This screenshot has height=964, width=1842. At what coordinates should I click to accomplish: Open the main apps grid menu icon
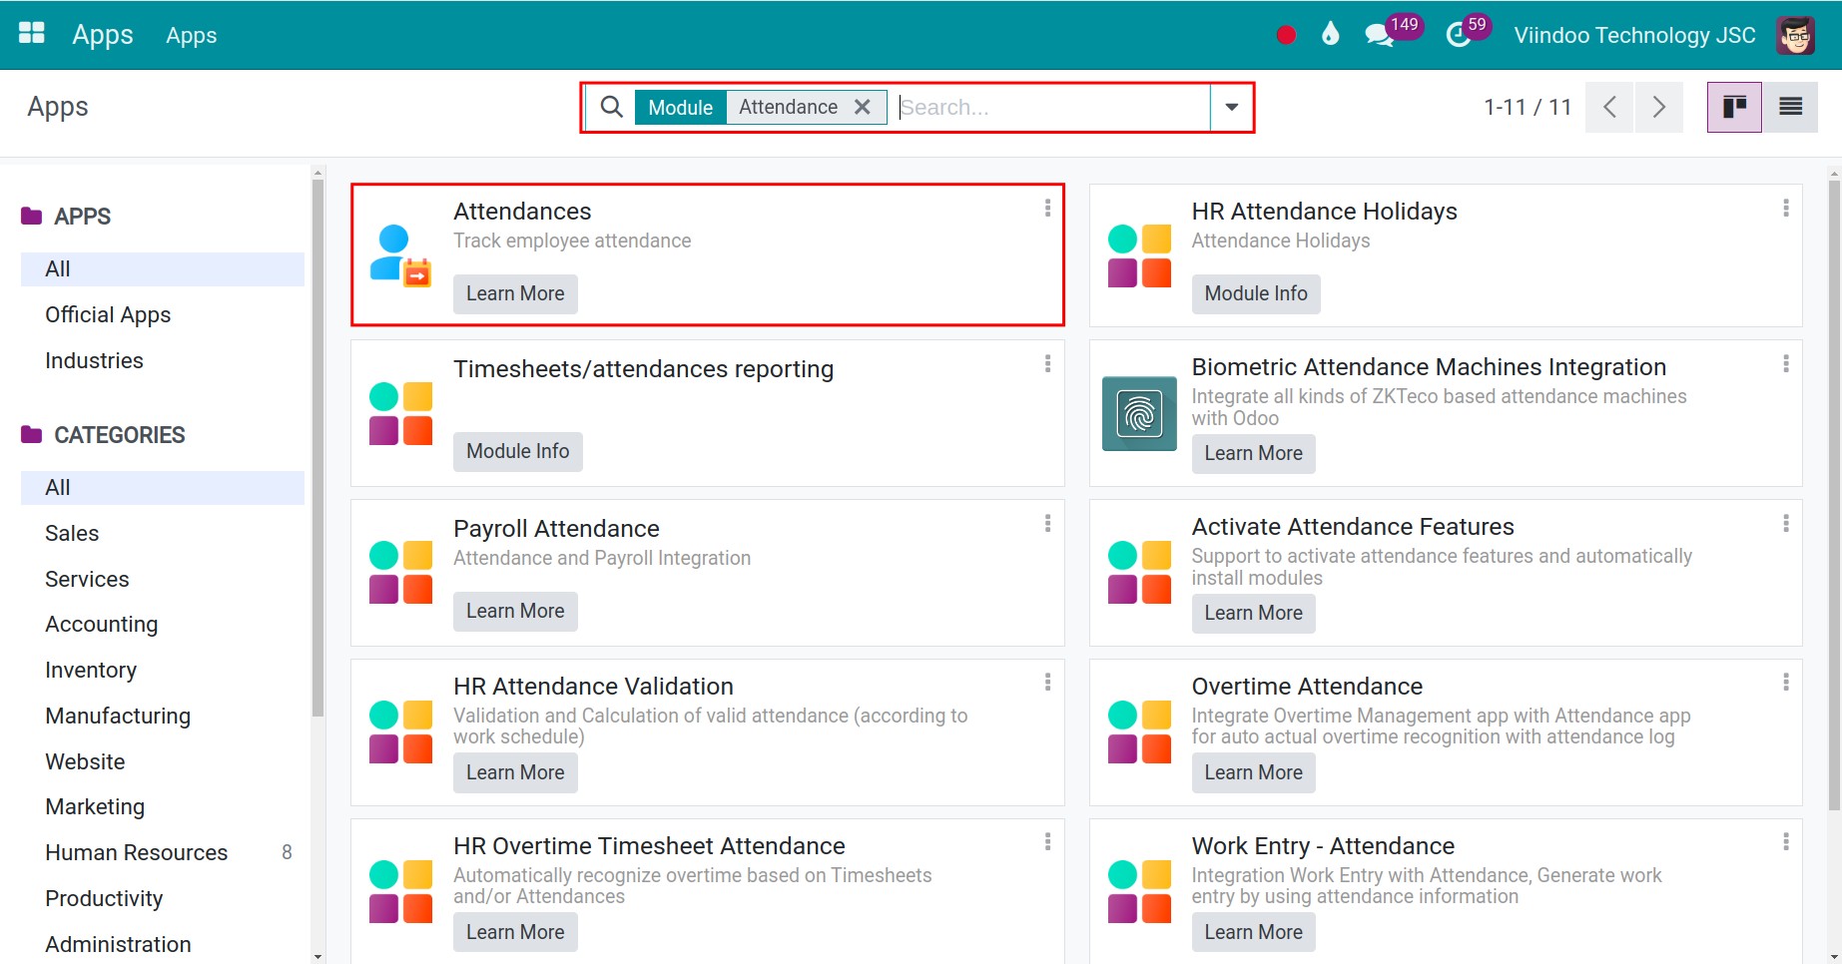pos(32,33)
